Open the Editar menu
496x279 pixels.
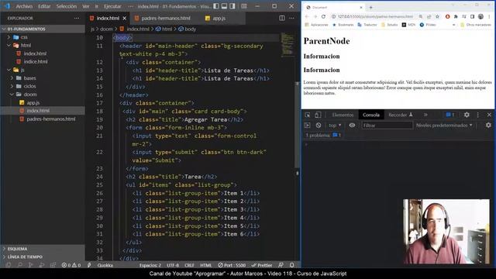coord(44,6)
